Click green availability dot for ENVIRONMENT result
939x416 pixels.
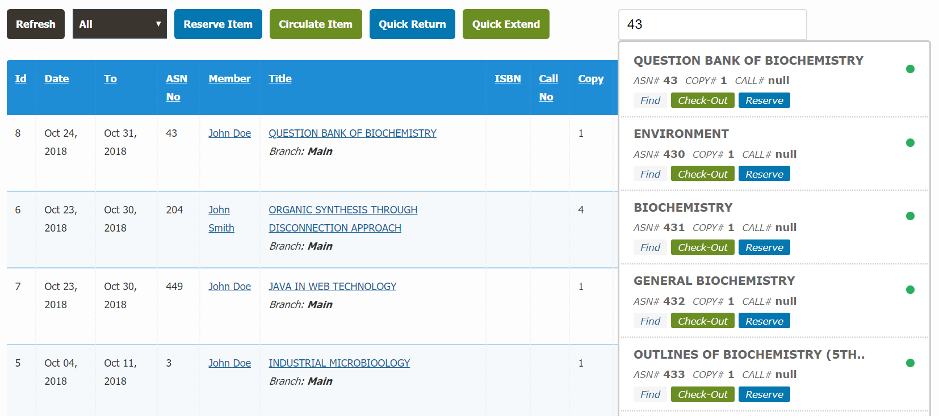coord(910,142)
